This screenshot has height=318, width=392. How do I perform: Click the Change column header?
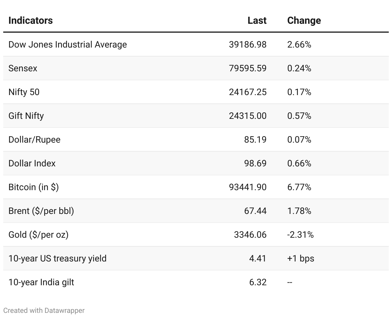coord(304,21)
